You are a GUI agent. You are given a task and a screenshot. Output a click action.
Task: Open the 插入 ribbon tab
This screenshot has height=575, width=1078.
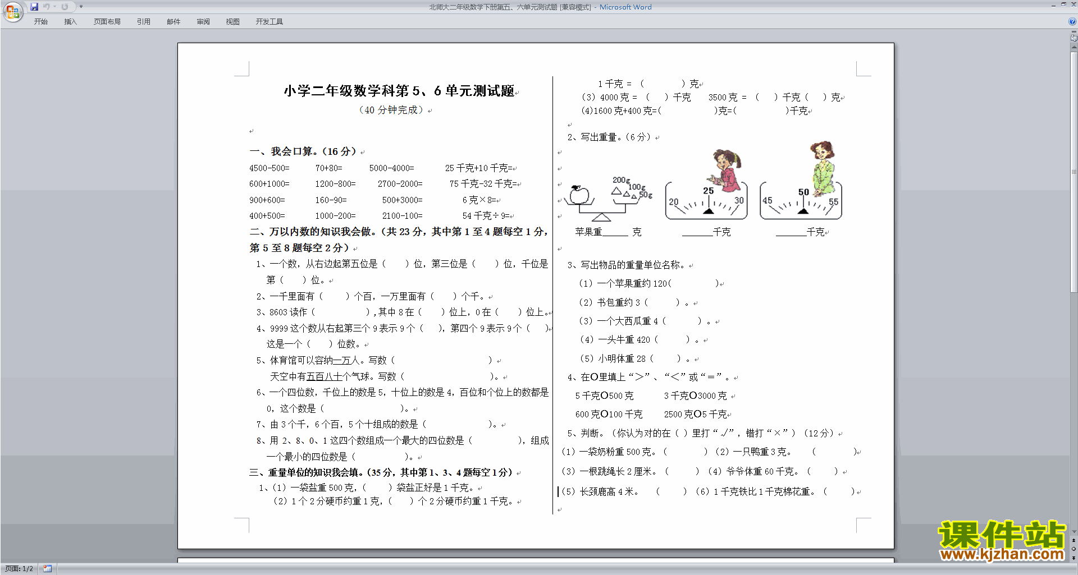pyautogui.click(x=70, y=22)
